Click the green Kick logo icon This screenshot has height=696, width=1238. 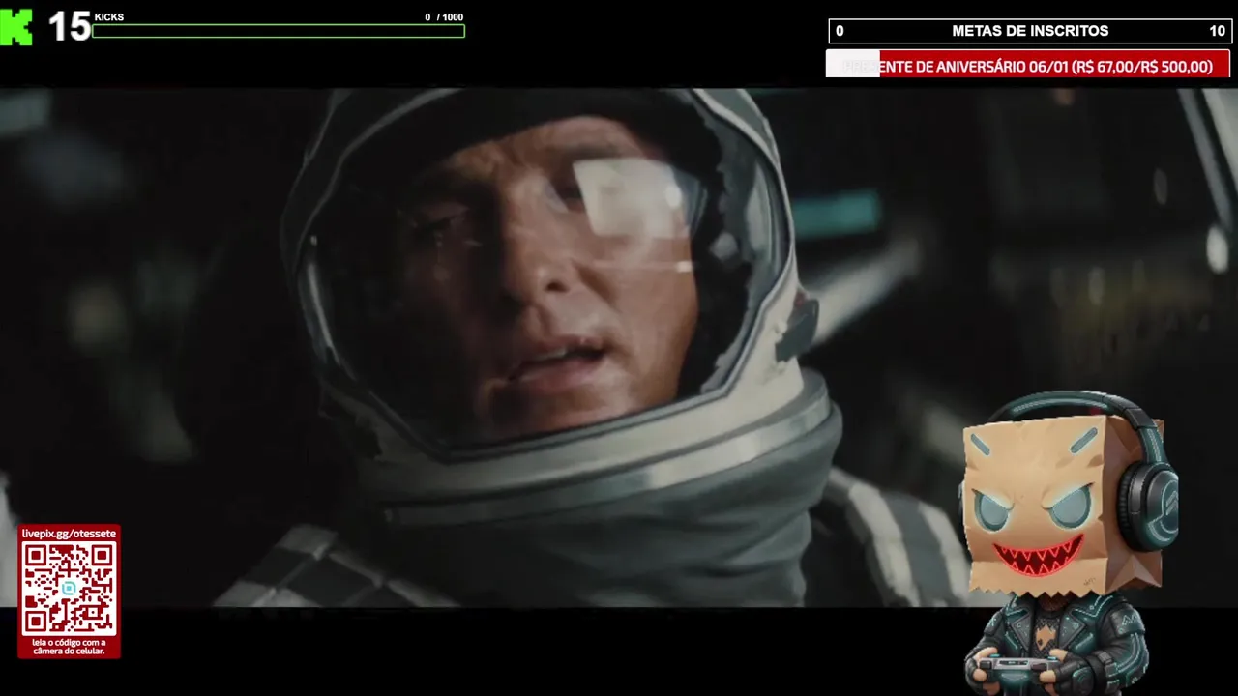16,27
